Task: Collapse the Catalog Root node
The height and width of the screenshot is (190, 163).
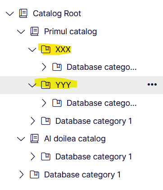Action: pyautogui.click(x=10, y=14)
